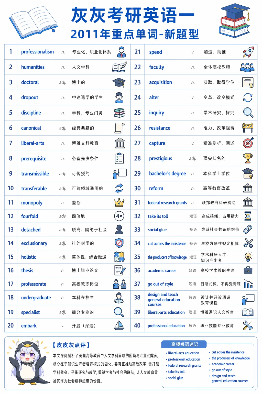This screenshot has width=262, height=393.
Task: Click the graduation cap icon beside doctoral
Action: pos(119,82)
